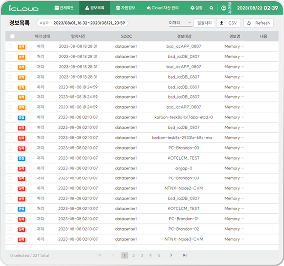This screenshot has height=266, width=284.
Task: Click orange severity badge on first row
Action: [21, 47]
